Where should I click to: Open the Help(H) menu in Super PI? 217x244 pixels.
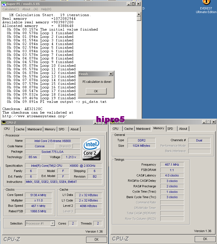(46, 9)
